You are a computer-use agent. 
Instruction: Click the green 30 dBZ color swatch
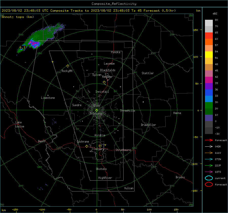(209, 105)
